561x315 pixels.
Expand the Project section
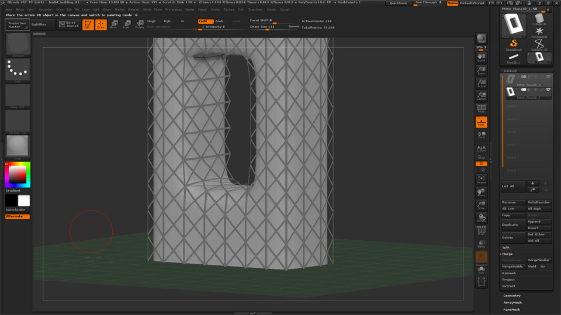coord(508,279)
